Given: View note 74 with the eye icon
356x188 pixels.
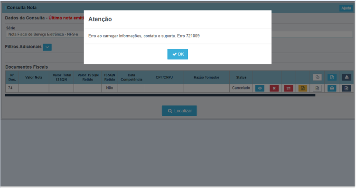Looking at the screenshot, I should point(260,88).
